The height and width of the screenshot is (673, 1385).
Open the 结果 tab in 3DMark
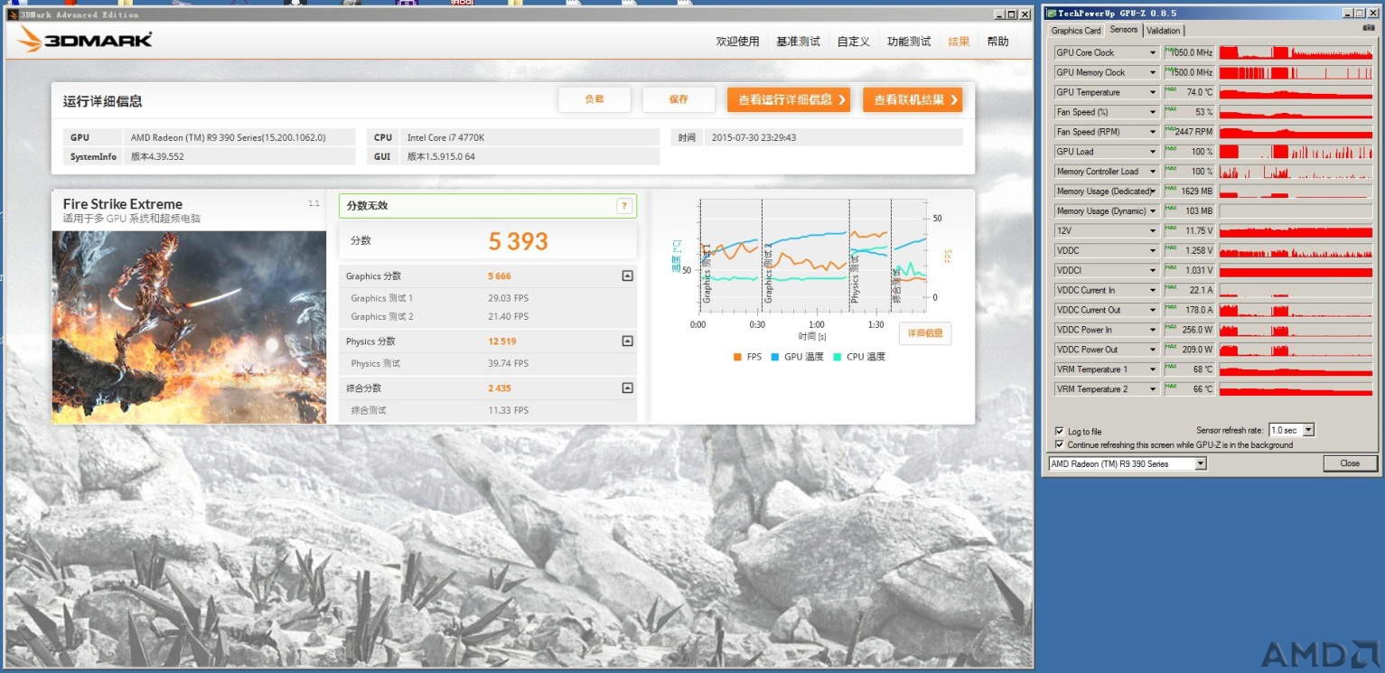point(959,42)
